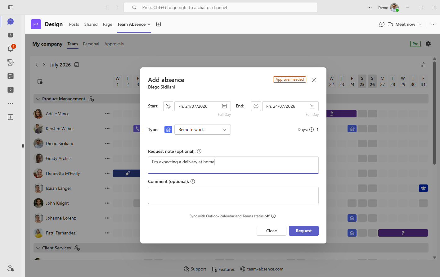Start a meeting with Meet now
Screen dimensions: 440x277
point(402,24)
